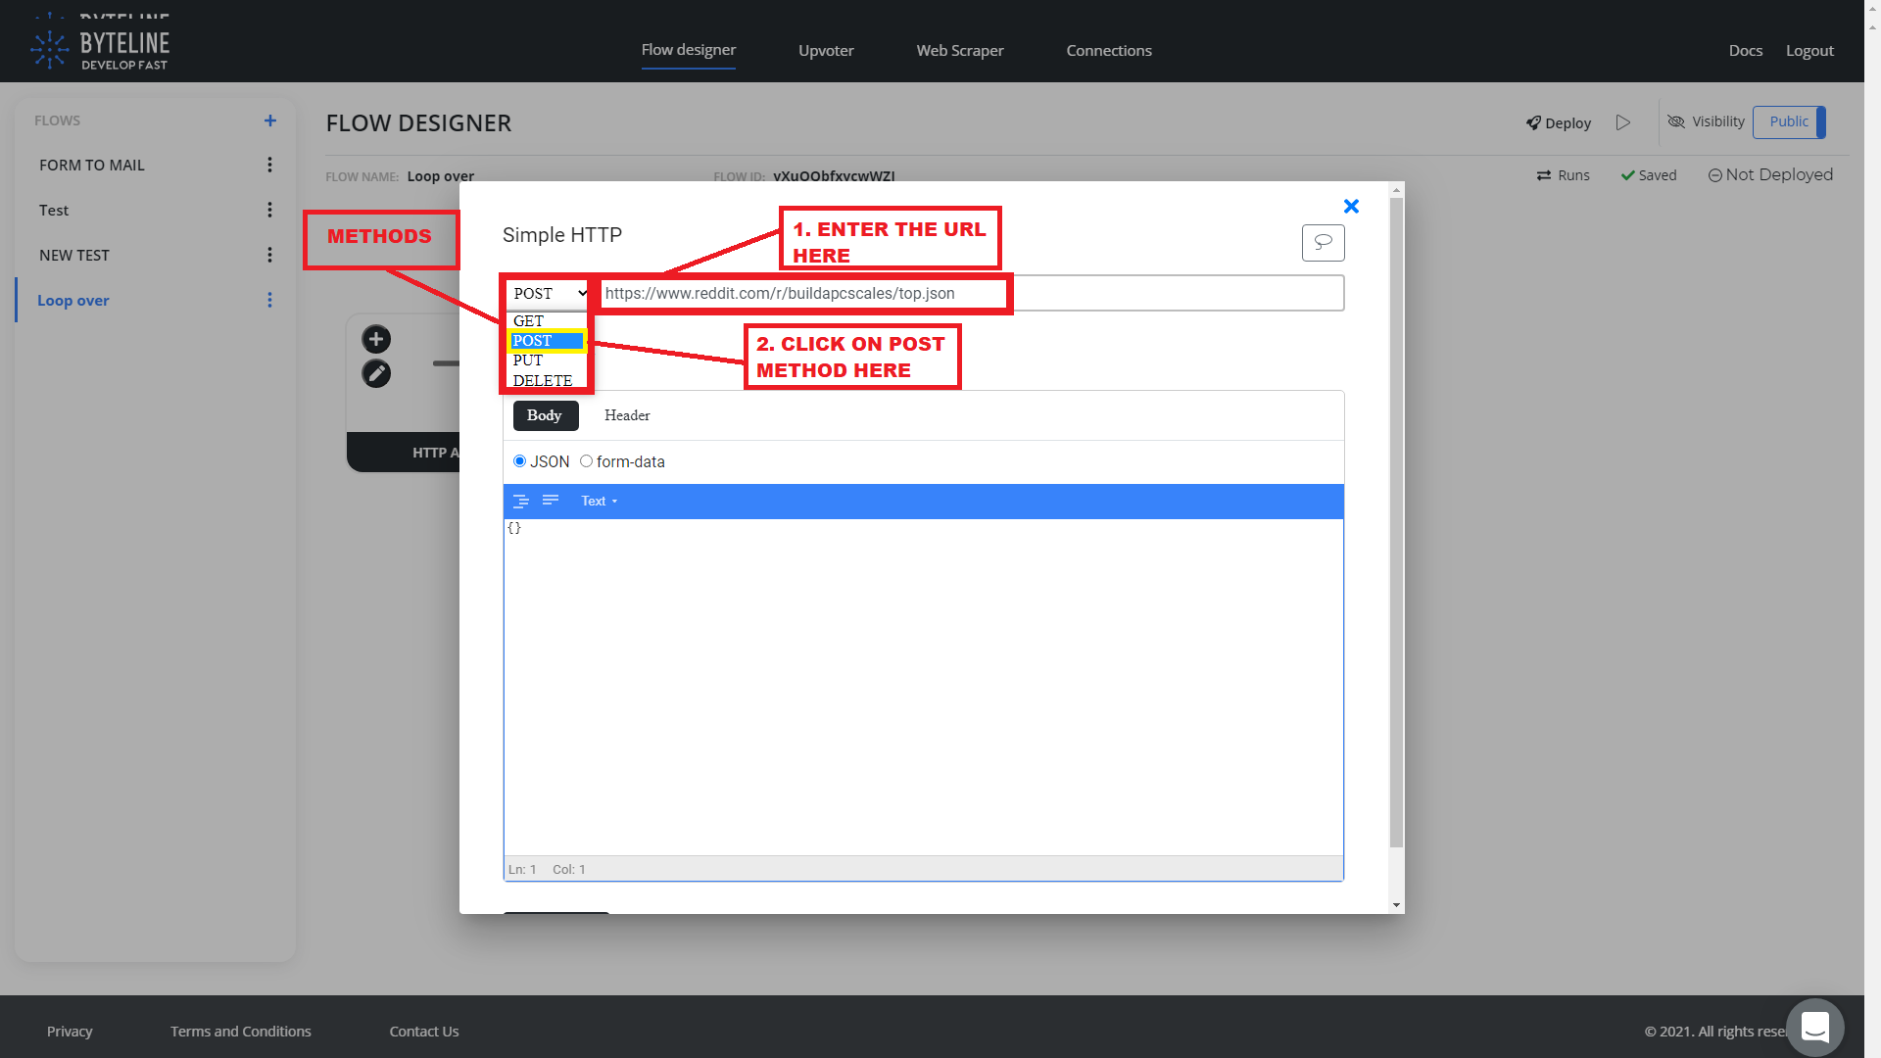
Task: Open the comment speech bubble in dialog
Action: tap(1323, 243)
